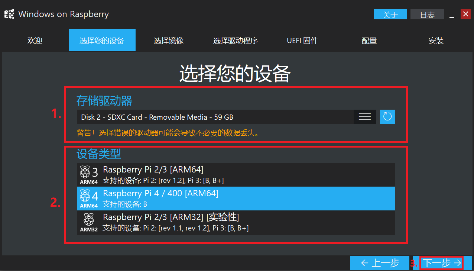
Task: Continue with 下一步 button
Action: pyautogui.click(x=442, y=263)
